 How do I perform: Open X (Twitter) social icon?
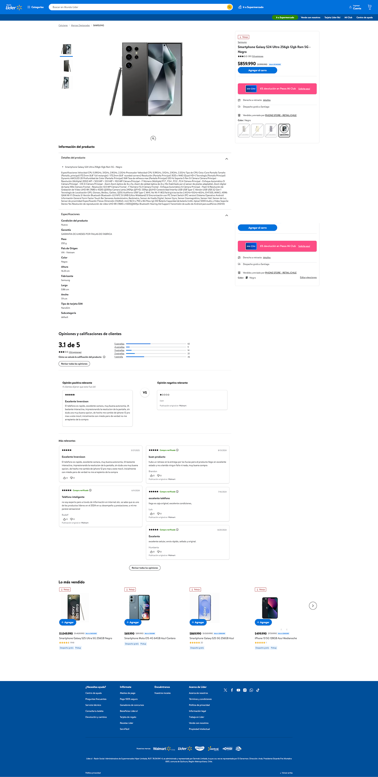(225, 690)
